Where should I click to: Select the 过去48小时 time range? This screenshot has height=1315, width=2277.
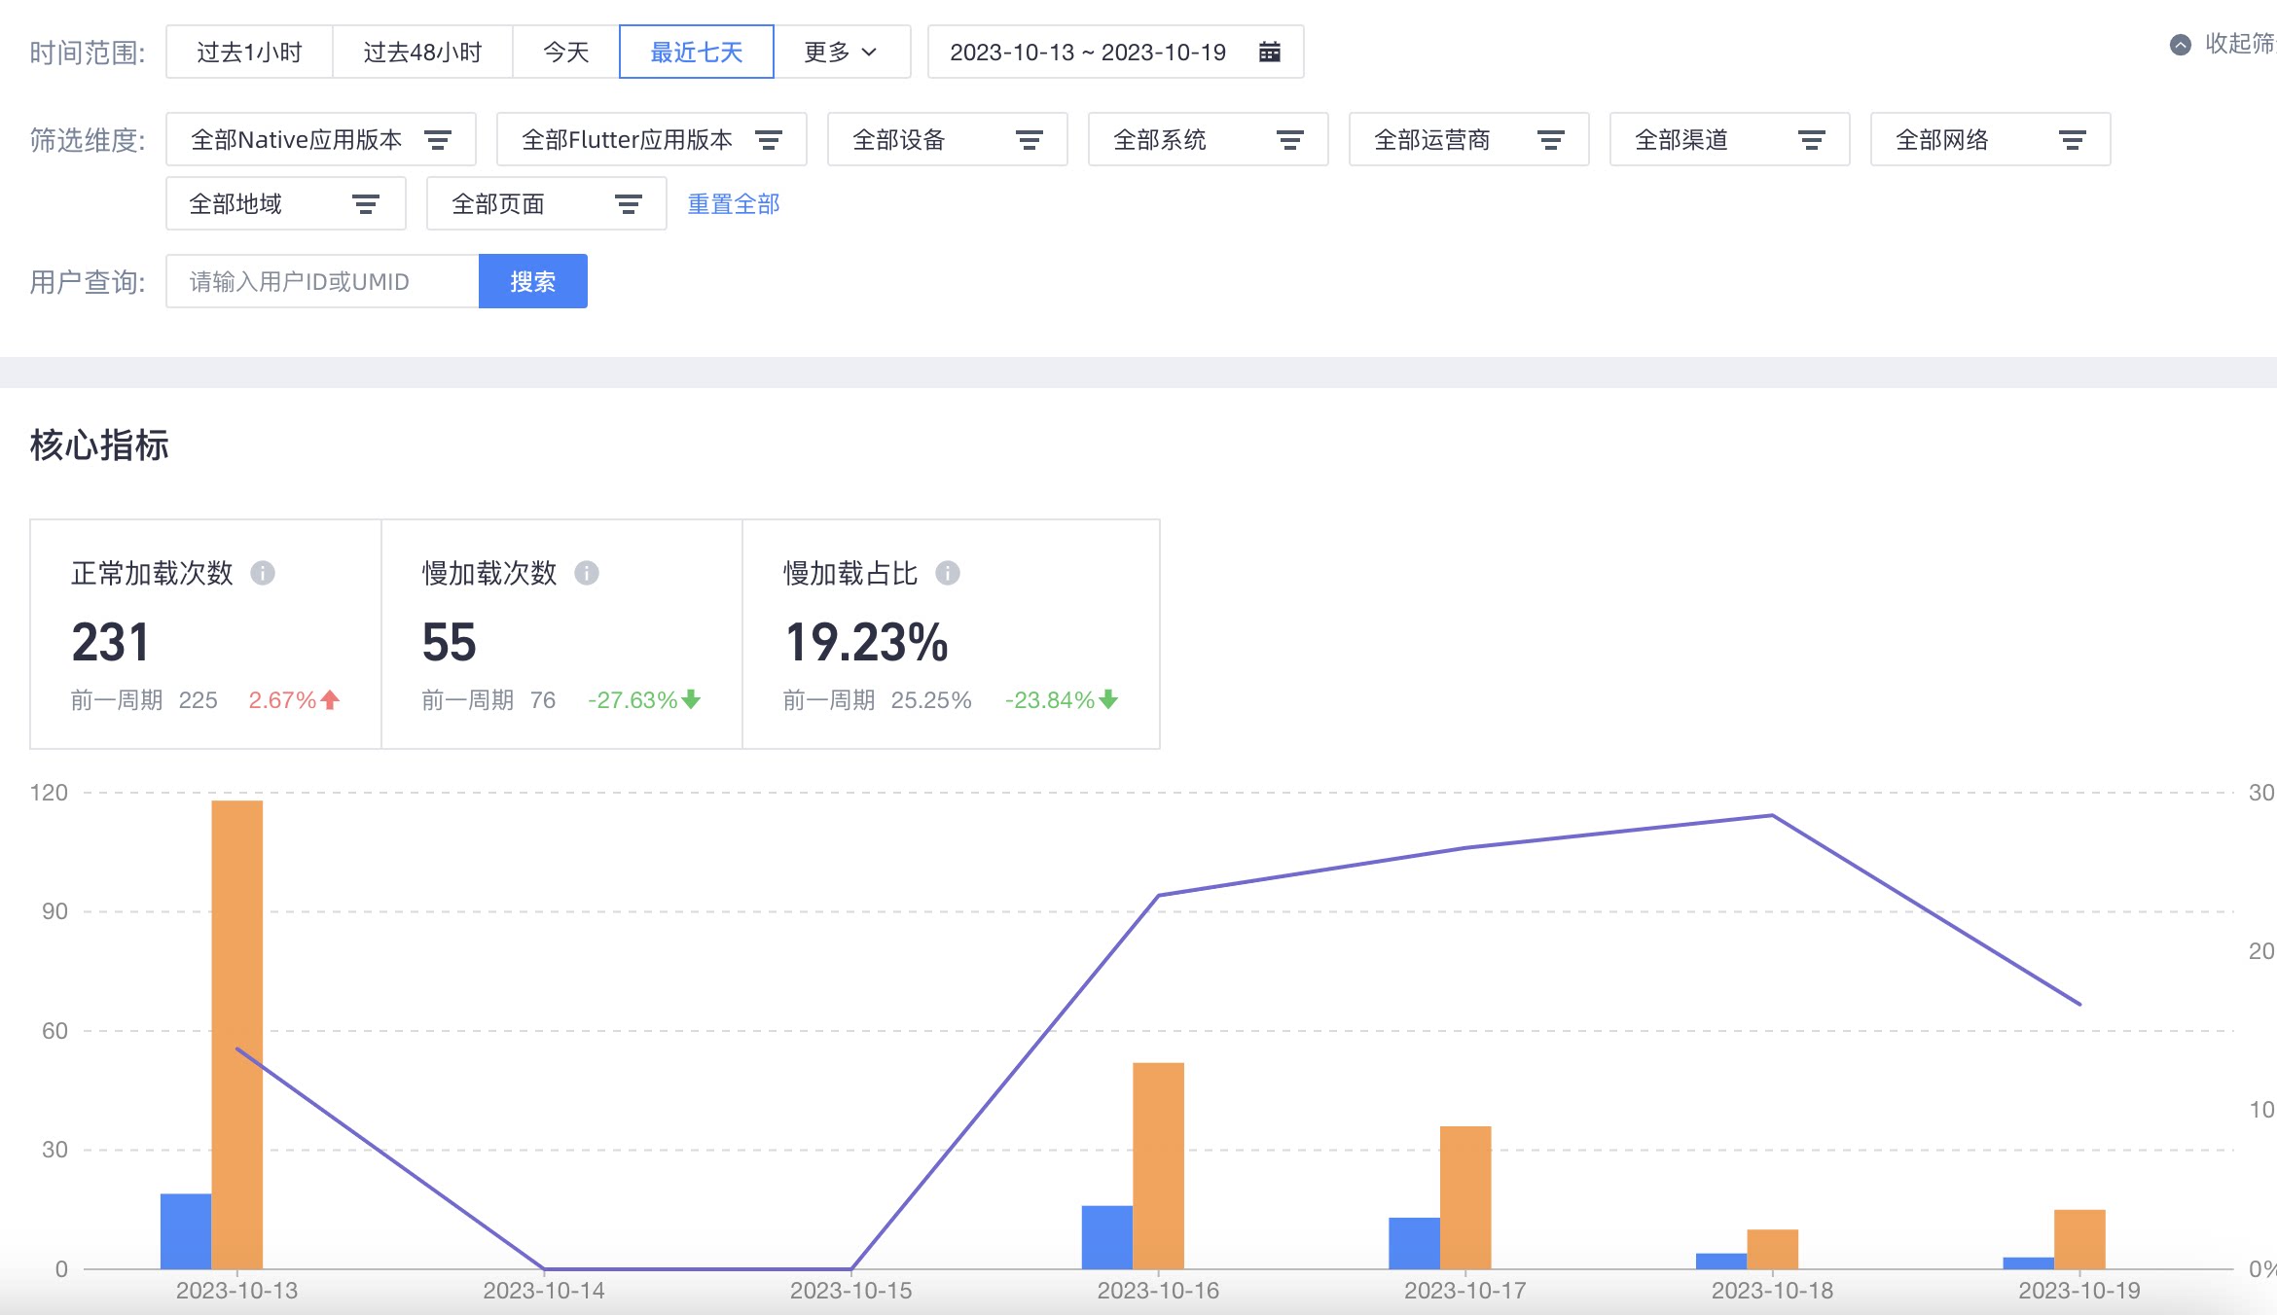pos(422,52)
